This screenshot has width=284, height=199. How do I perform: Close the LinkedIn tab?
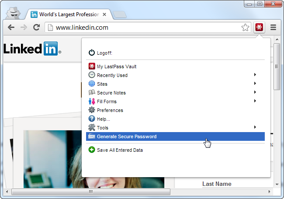pos(104,14)
